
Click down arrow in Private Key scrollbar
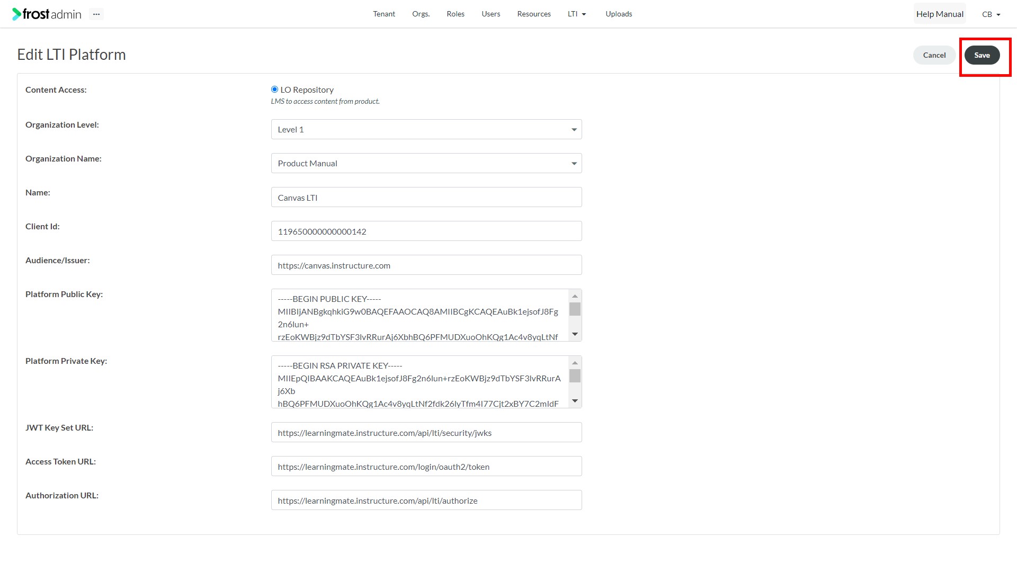click(575, 401)
